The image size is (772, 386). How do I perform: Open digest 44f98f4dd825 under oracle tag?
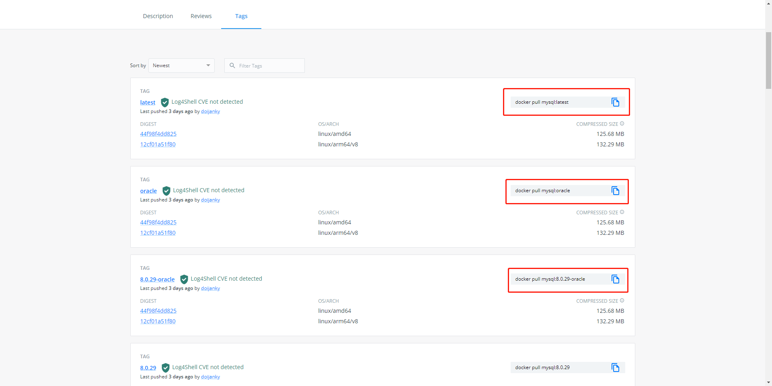(158, 222)
